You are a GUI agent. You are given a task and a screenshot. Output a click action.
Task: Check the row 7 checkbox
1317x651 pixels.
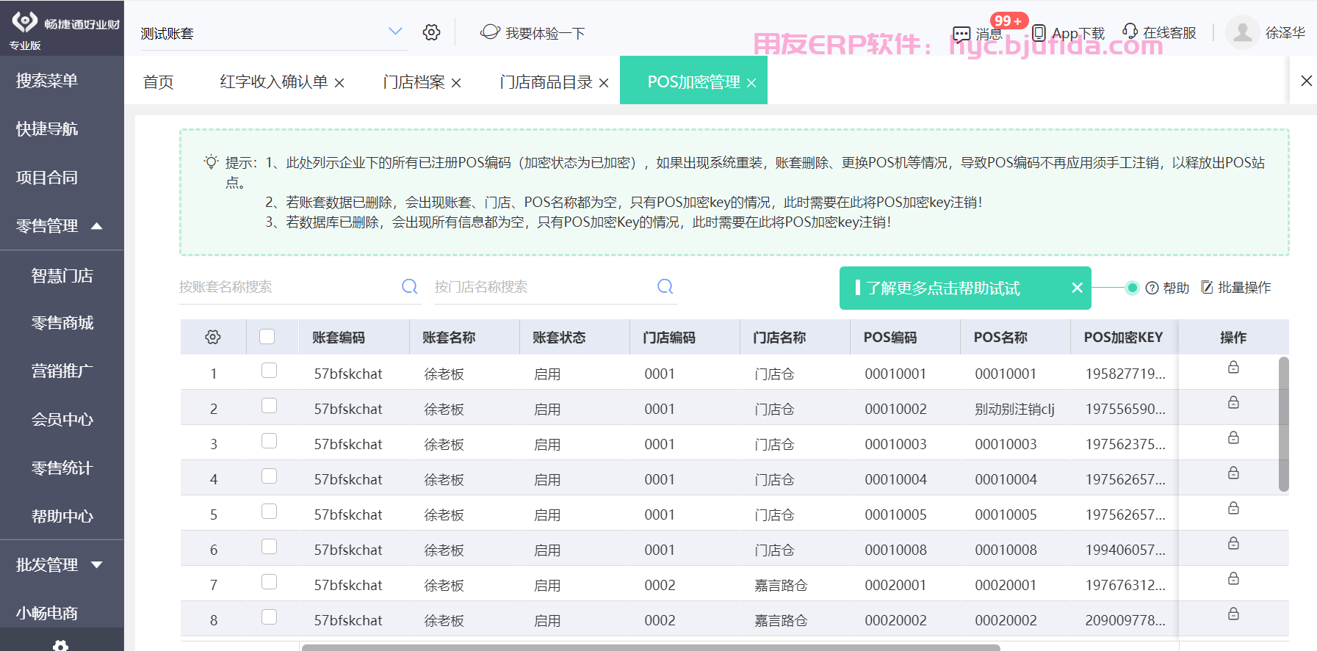(x=269, y=581)
